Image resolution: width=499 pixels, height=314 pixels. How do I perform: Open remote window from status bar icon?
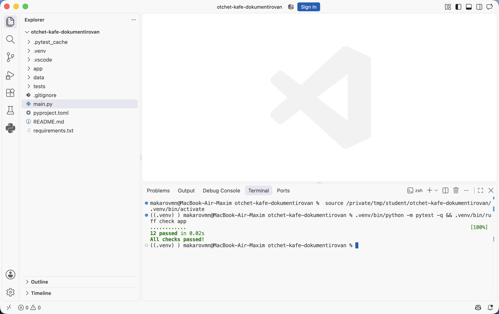pos(9,307)
